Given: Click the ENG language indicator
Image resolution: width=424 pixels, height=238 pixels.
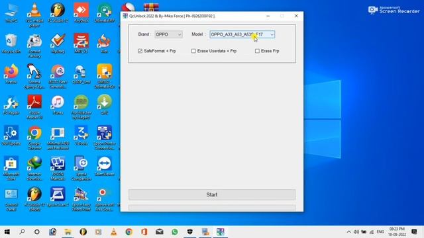Looking at the screenshot, I should click(380, 232).
